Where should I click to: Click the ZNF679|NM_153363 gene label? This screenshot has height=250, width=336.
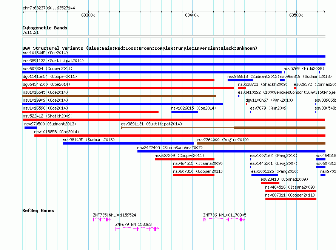133,224
